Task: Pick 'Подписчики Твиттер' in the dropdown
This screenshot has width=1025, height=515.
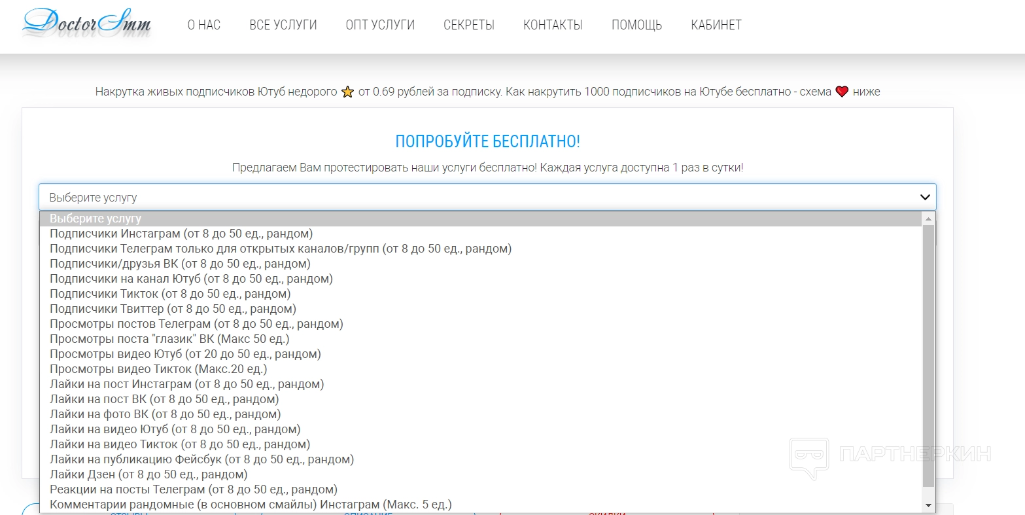Action: coord(481,309)
